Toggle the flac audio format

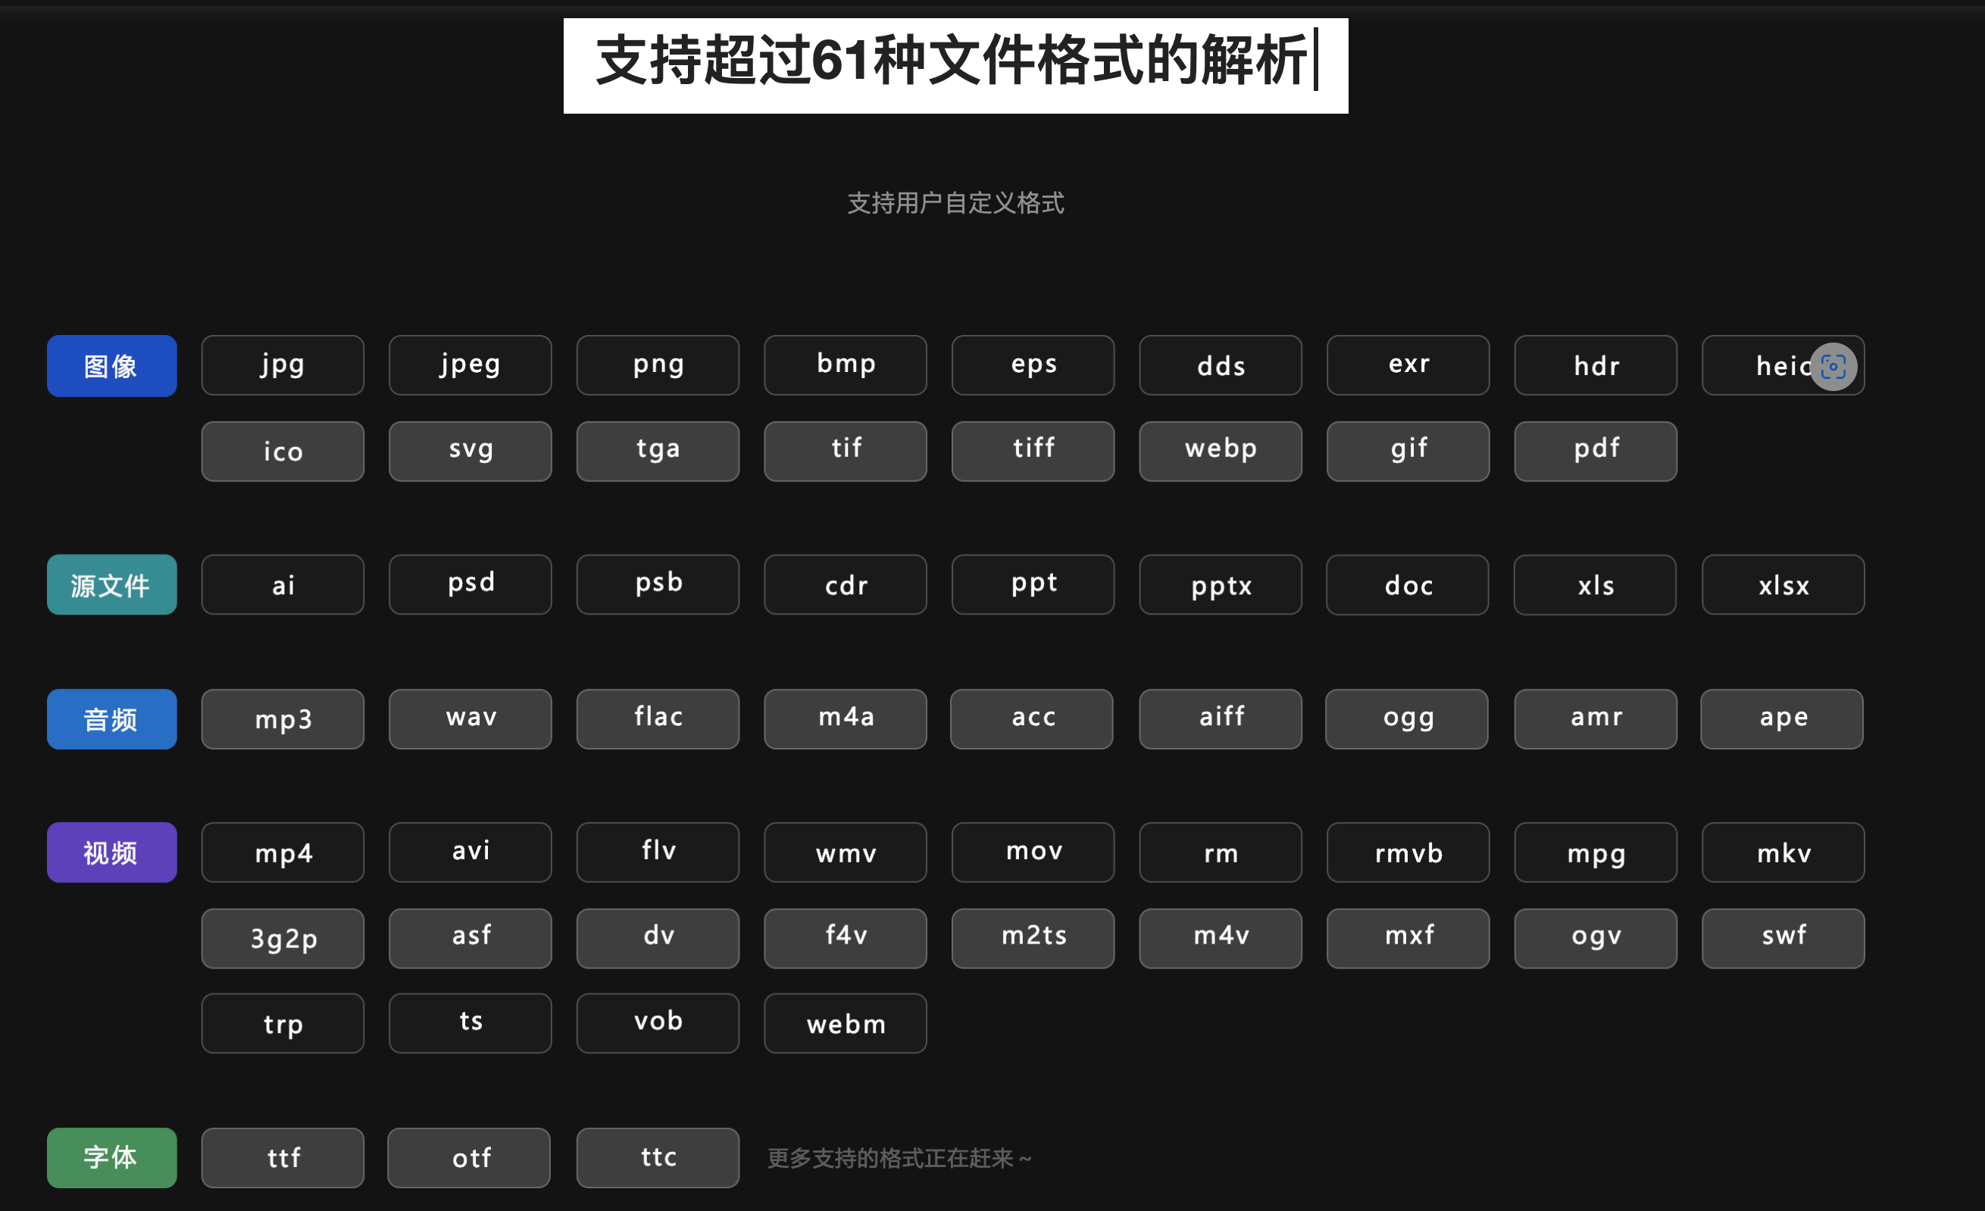click(659, 718)
